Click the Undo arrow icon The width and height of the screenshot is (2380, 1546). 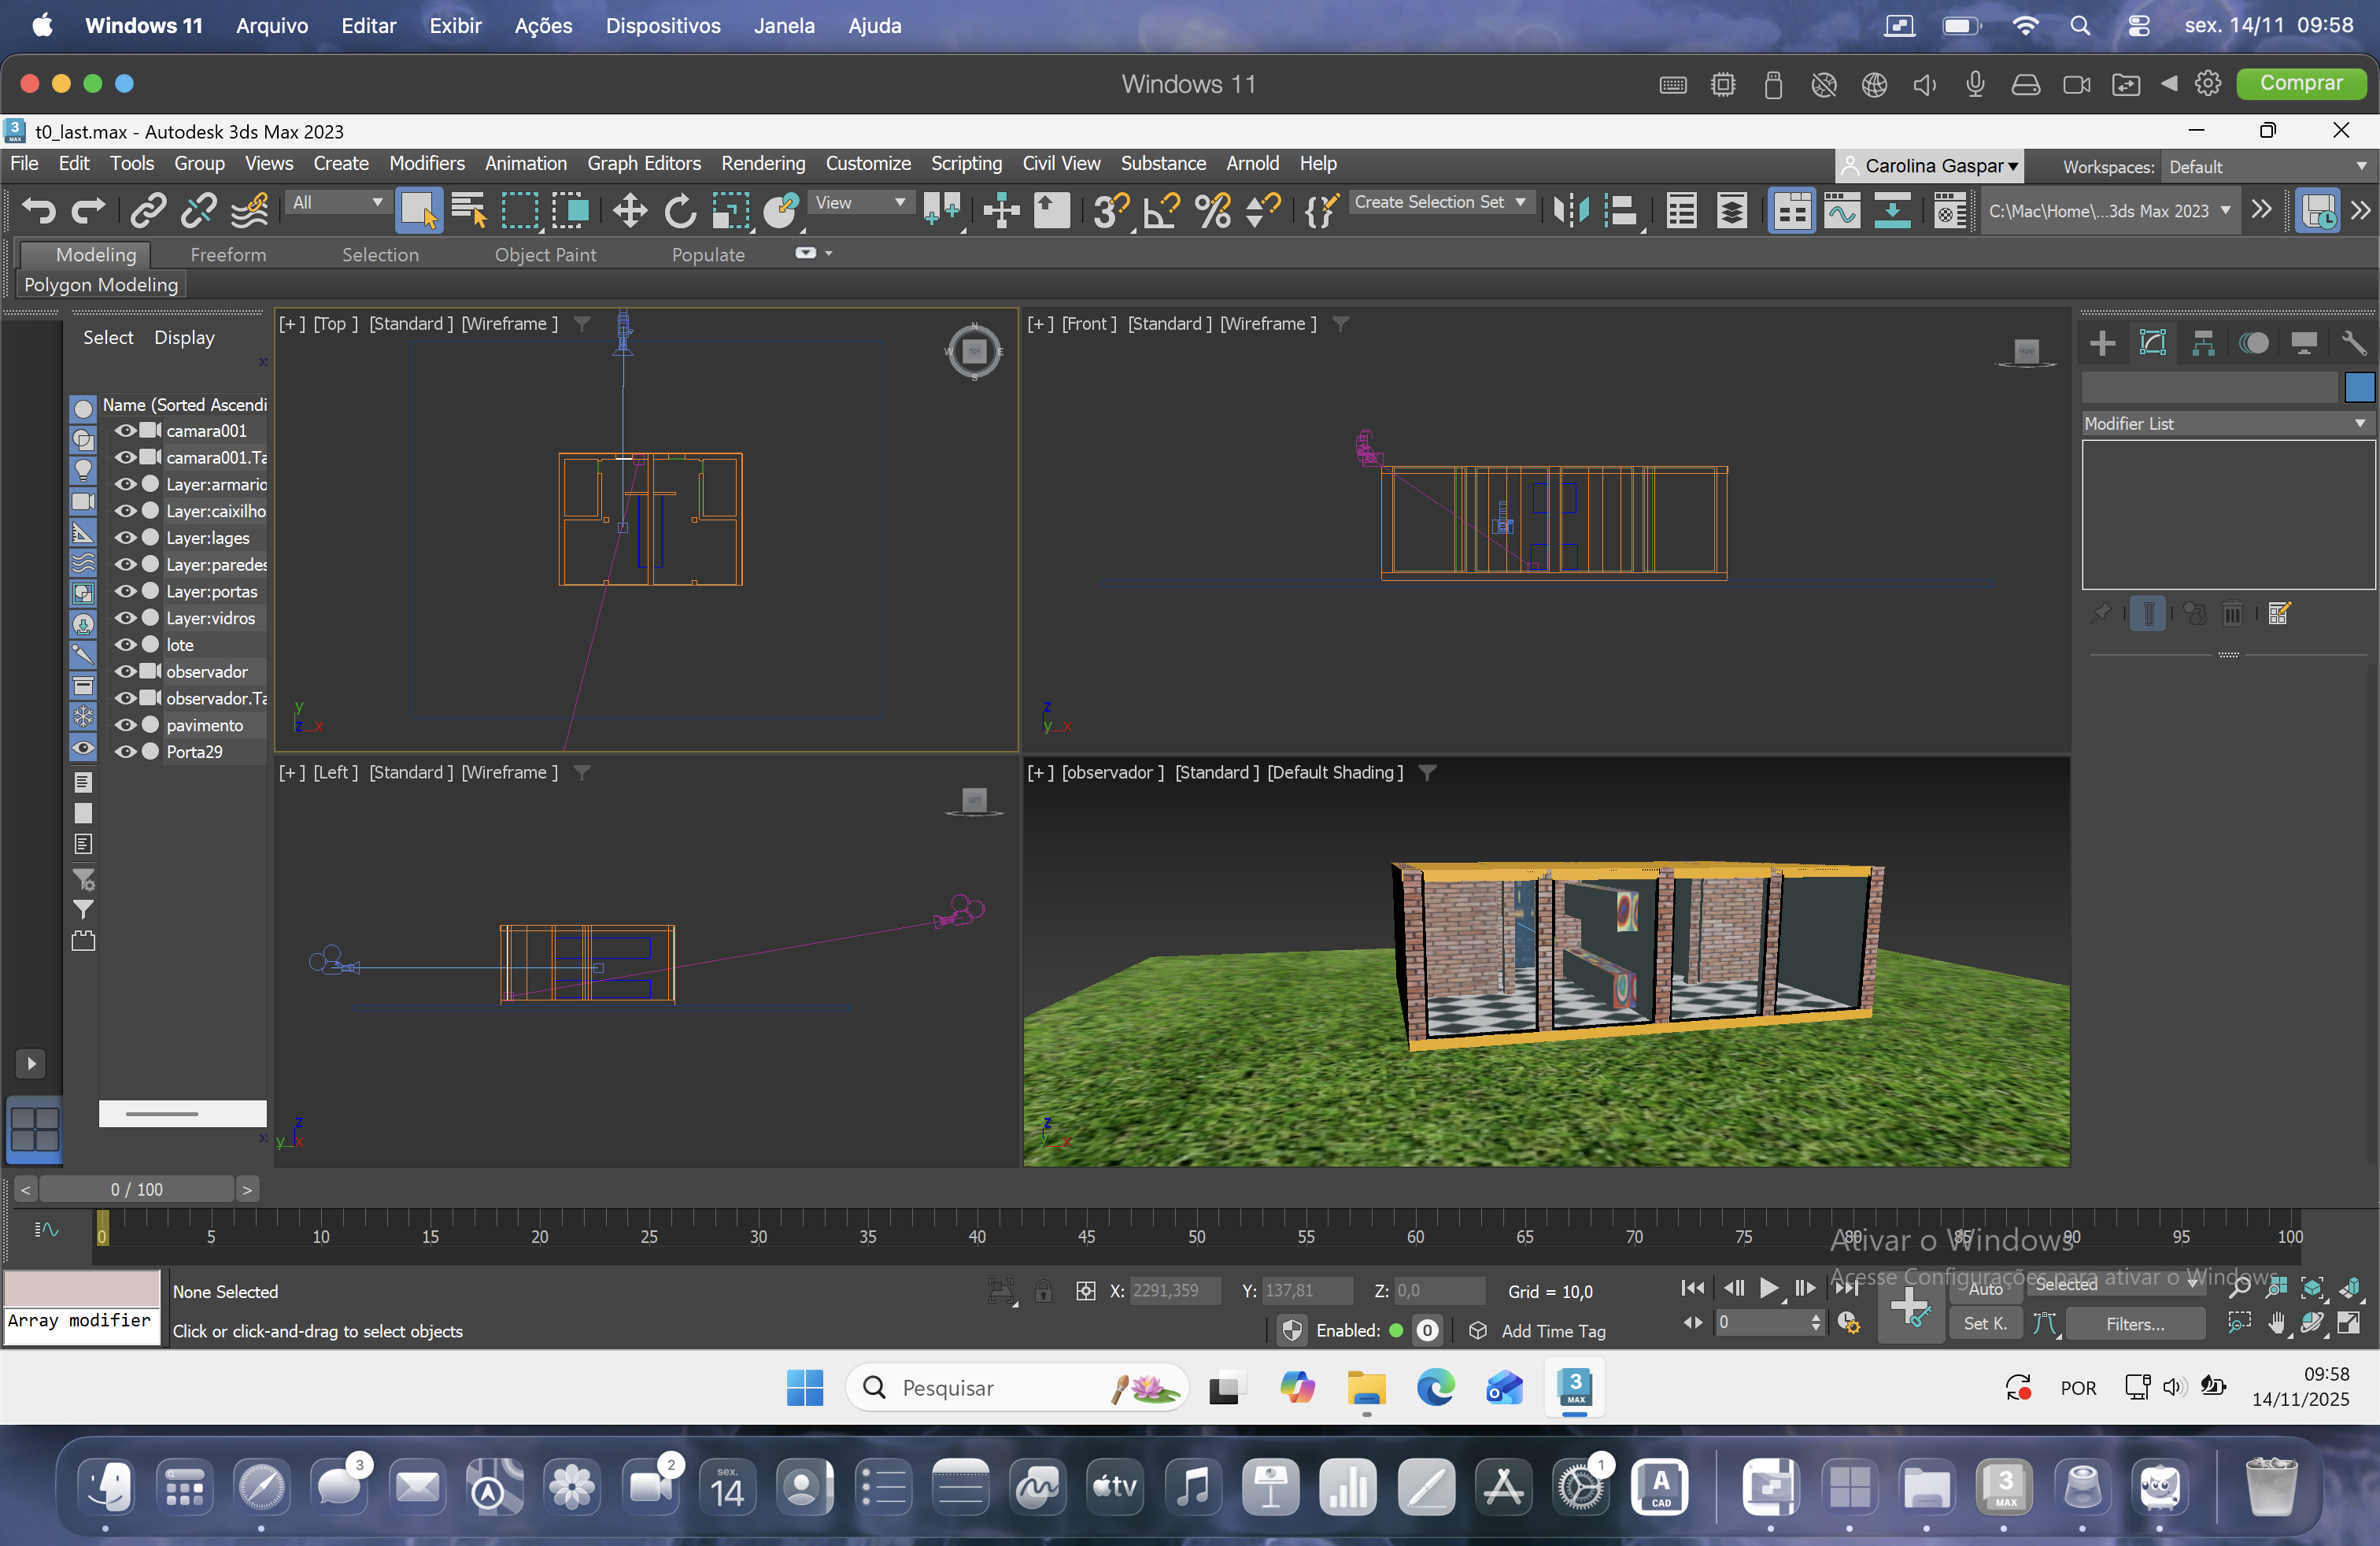[39, 211]
